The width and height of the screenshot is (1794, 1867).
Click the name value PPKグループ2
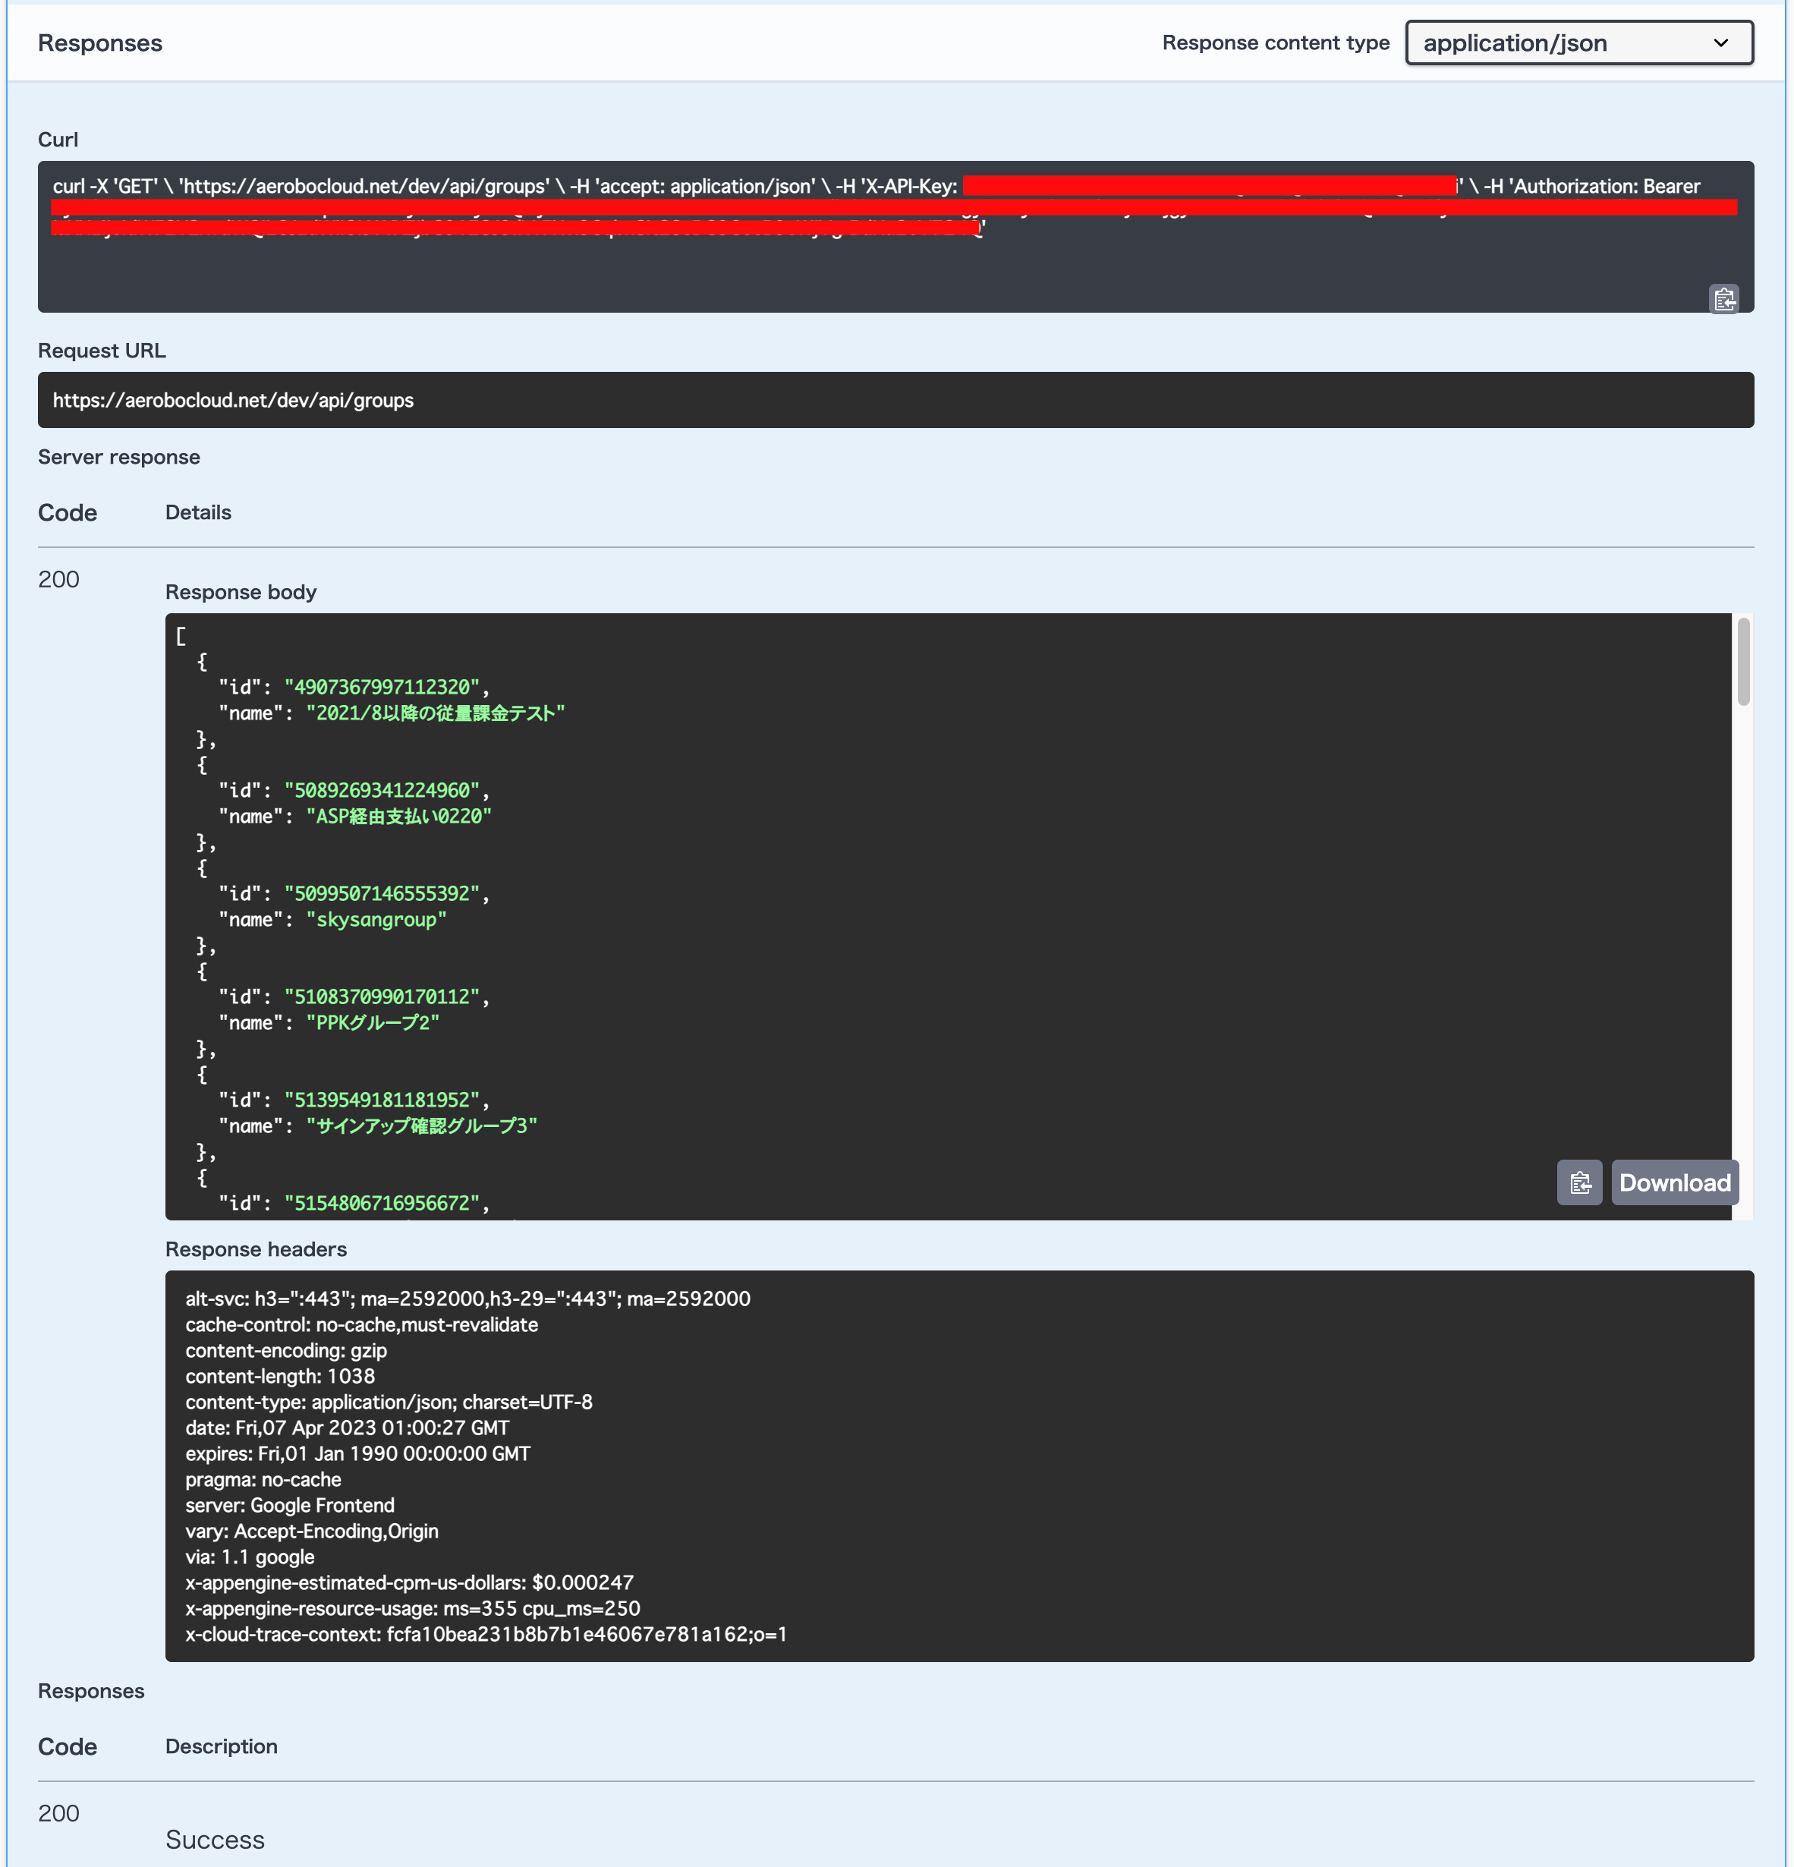tap(373, 1022)
